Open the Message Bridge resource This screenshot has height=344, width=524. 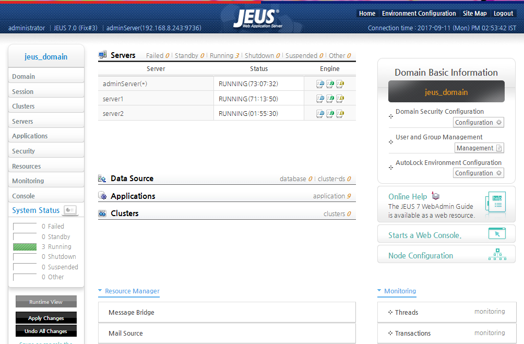pos(227,312)
